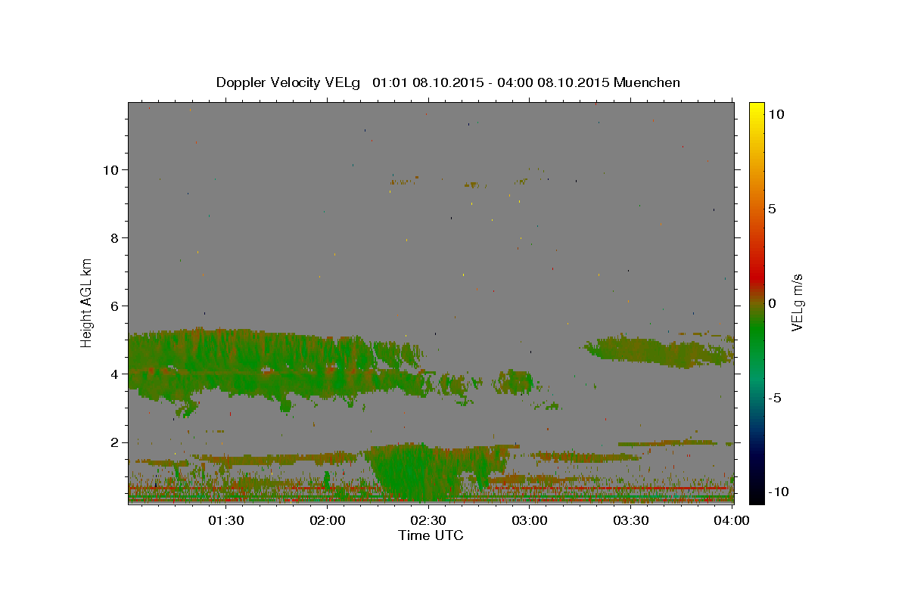The width and height of the screenshot is (908, 605).
Task: Click the colorbar value '-5'
Action: point(774,398)
